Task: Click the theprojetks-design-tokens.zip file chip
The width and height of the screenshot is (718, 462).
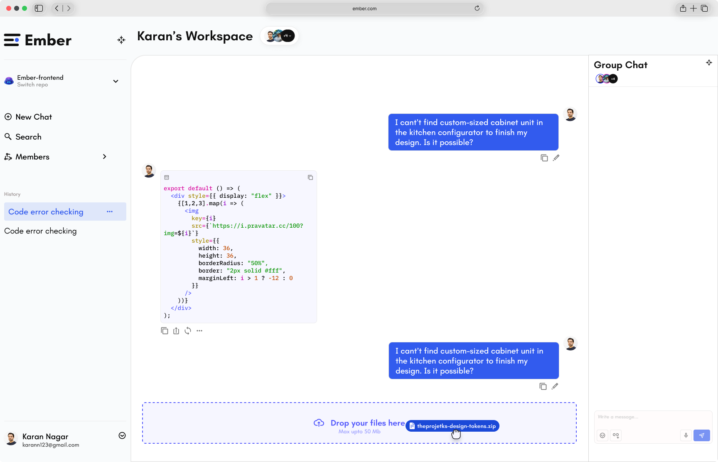Action: pyautogui.click(x=452, y=426)
